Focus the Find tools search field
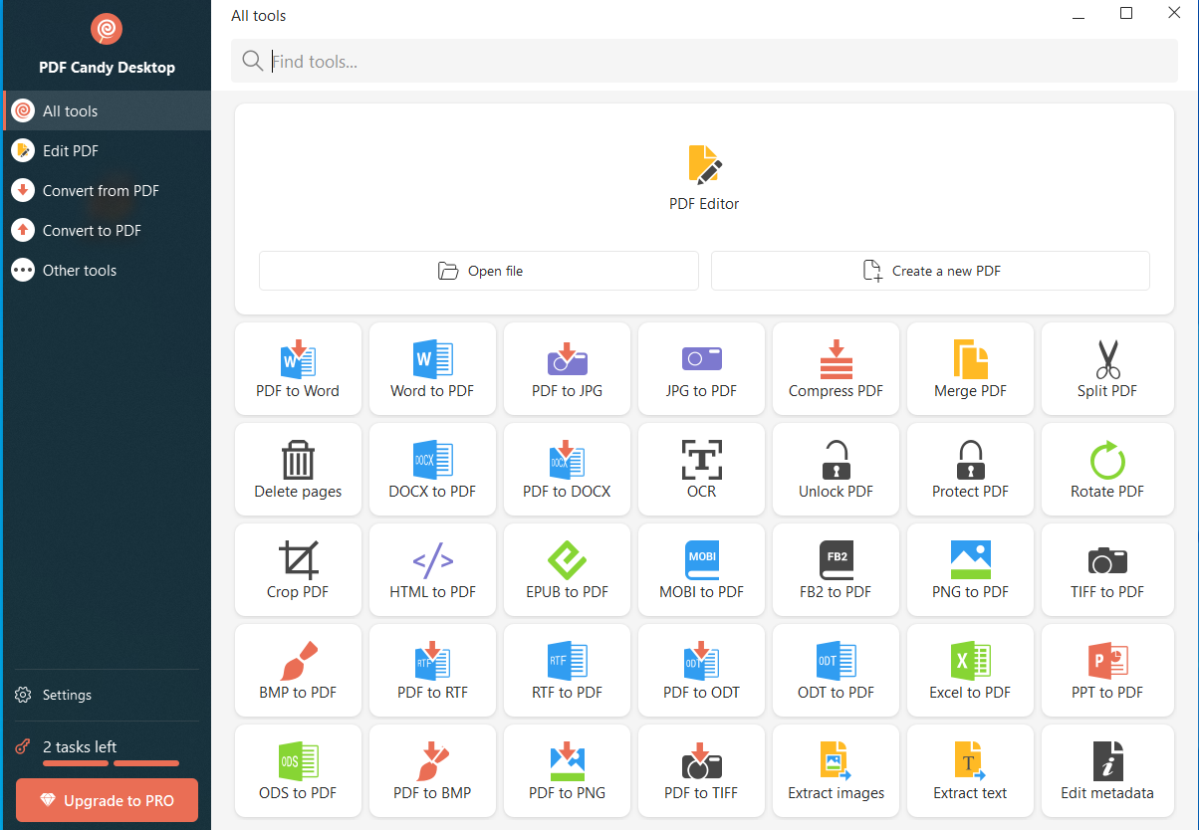This screenshot has width=1199, height=830. click(x=704, y=62)
